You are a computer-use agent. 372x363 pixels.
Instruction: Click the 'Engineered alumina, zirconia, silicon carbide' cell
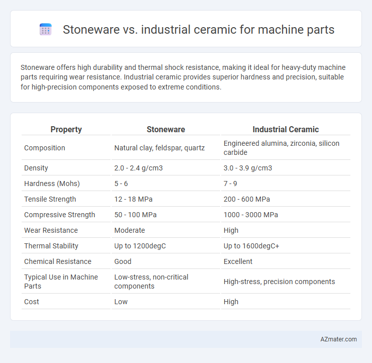point(282,148)
